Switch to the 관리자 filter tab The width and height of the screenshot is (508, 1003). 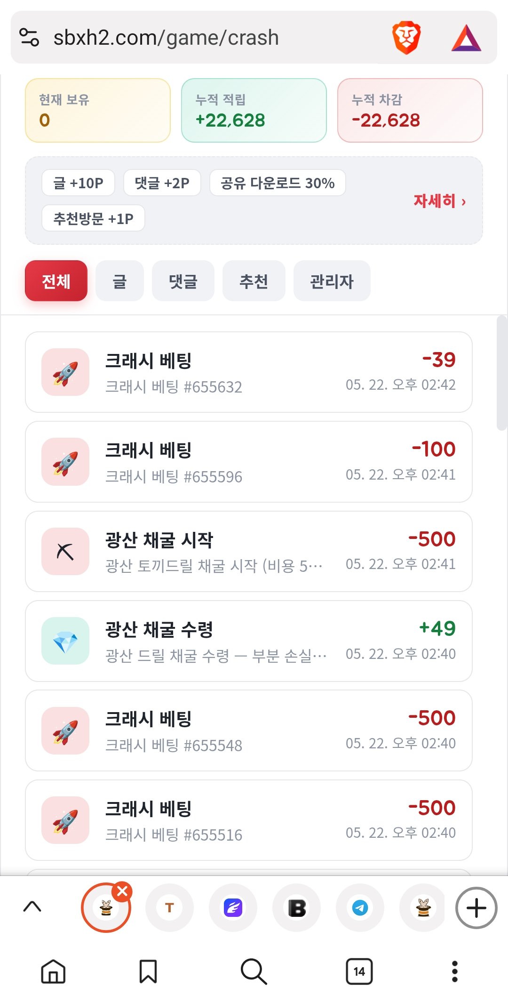click(332, 281)
